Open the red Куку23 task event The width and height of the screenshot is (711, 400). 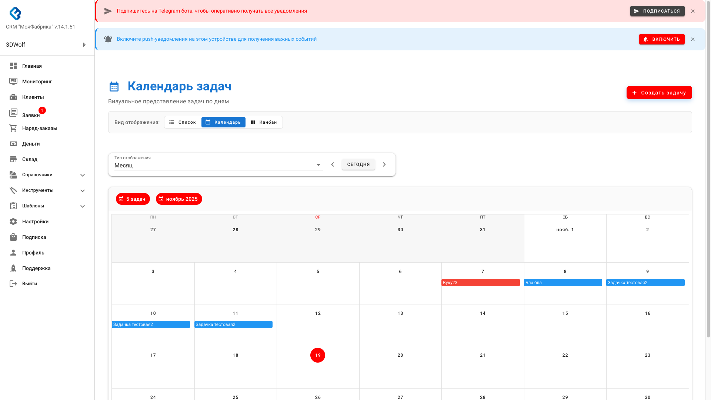[x=480, y=283]
